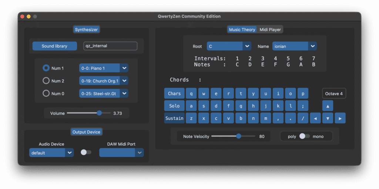This screenshot has width=379, height=189.
Task: Open the DAW Midi Port dropdown
Action: [x=121, y=152]
